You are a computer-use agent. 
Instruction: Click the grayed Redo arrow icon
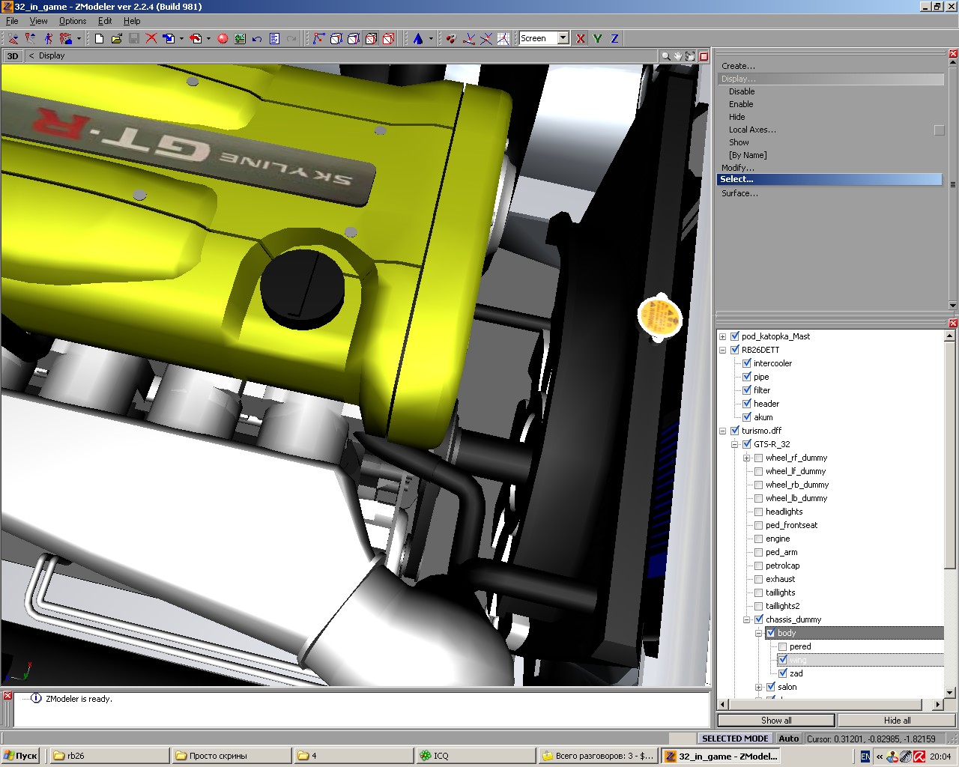[291, 38]
